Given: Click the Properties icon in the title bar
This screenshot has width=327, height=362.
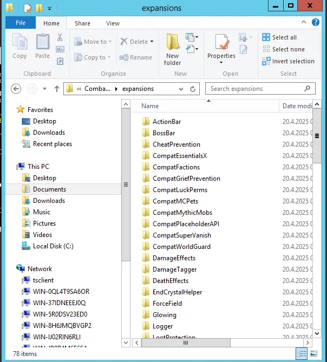Looking at the screenshot, I should tap(27, 8).
